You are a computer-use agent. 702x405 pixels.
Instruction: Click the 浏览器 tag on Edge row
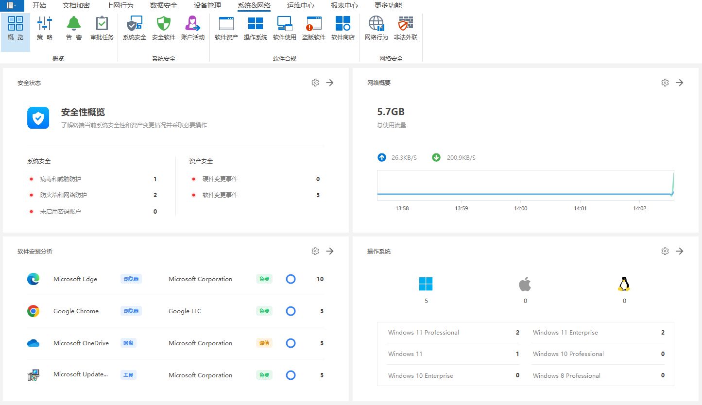(x=131, y=279)
